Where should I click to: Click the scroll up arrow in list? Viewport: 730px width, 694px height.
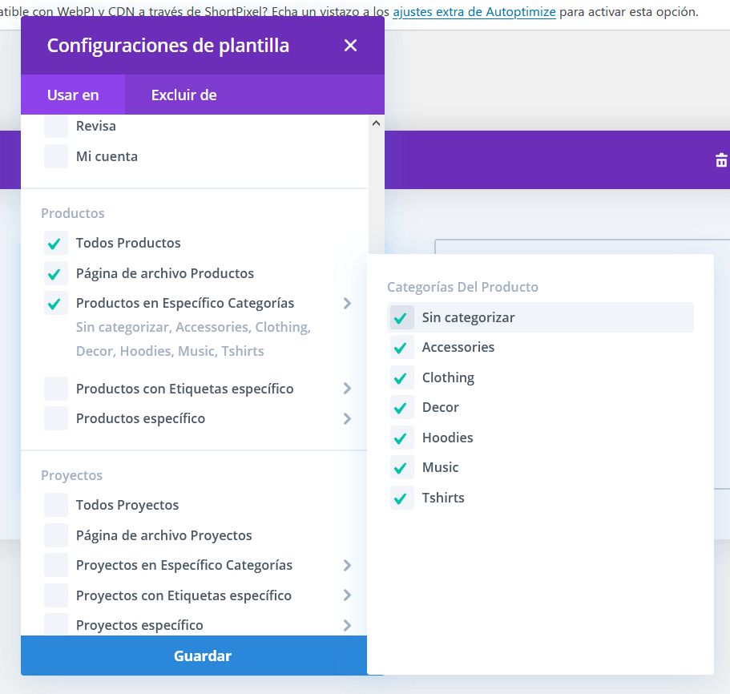tap(376, 123)
